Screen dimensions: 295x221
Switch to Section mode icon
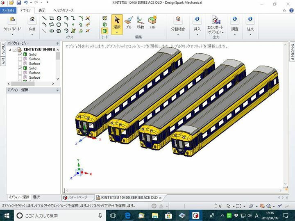(x=104, y=25)
